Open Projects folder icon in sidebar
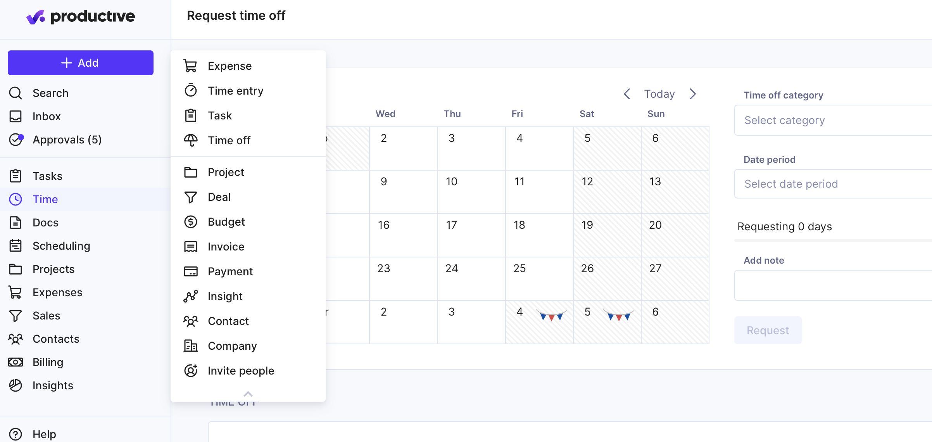Image resolution: width=932 pixels, height=442 pixels. pos(16,269)
